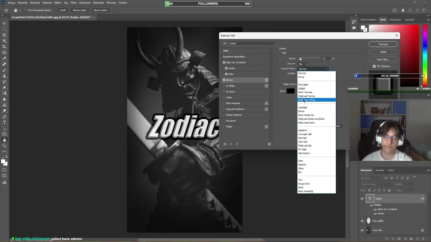Click the Boyut size slider handle
This screenshot has width=431, height=242.
(301, 59)
